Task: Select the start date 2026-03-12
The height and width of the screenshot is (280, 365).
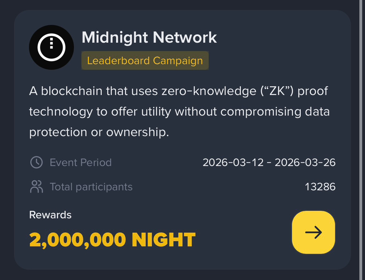Action: pyautogui.click(x=233, y=162)
